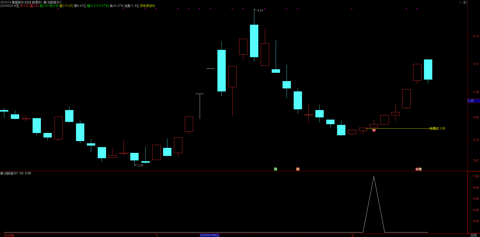This screenshot has height=237, width=480.
Task: Click the 幅-0.21(-5.57%) change value
Action: [x=98, y=6]
